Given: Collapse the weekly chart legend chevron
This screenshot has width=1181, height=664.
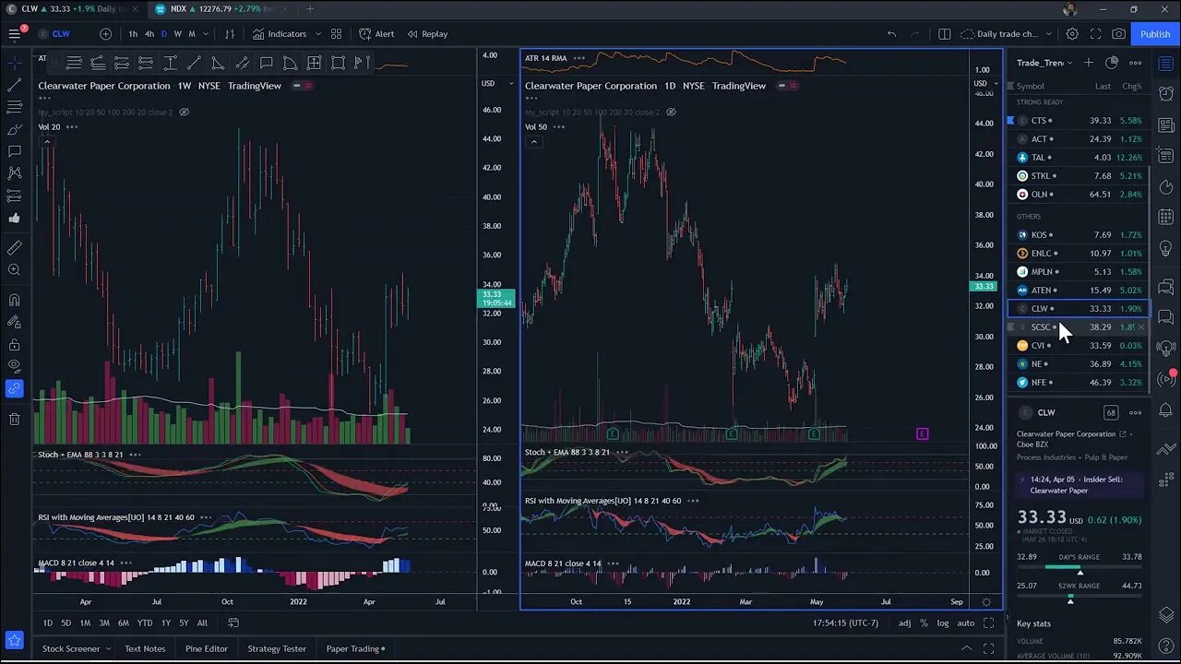Looking at the screenshot, I should [x=47, y=142].
